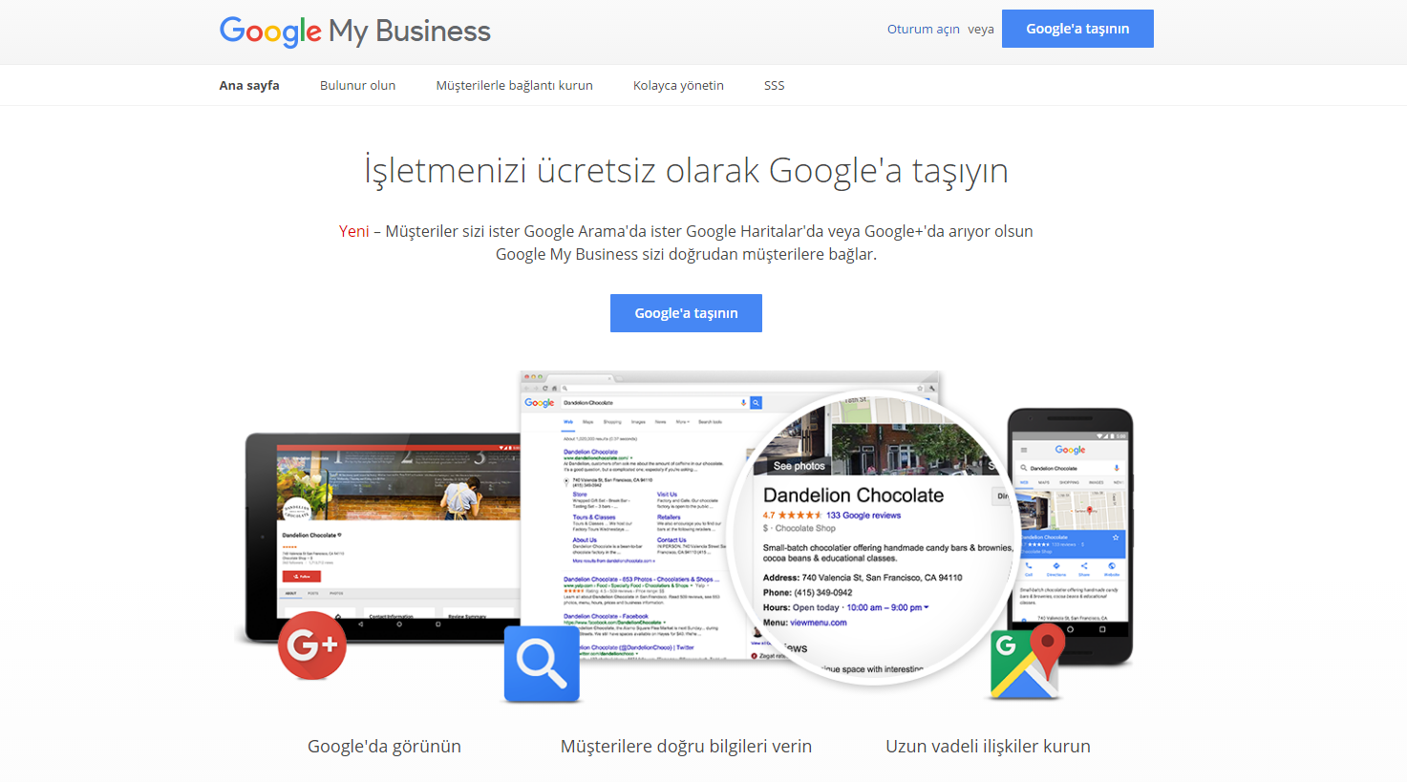Click the red Google+ icon
Viewport: 1407px width, 782px height.
(x=312, y=645)
